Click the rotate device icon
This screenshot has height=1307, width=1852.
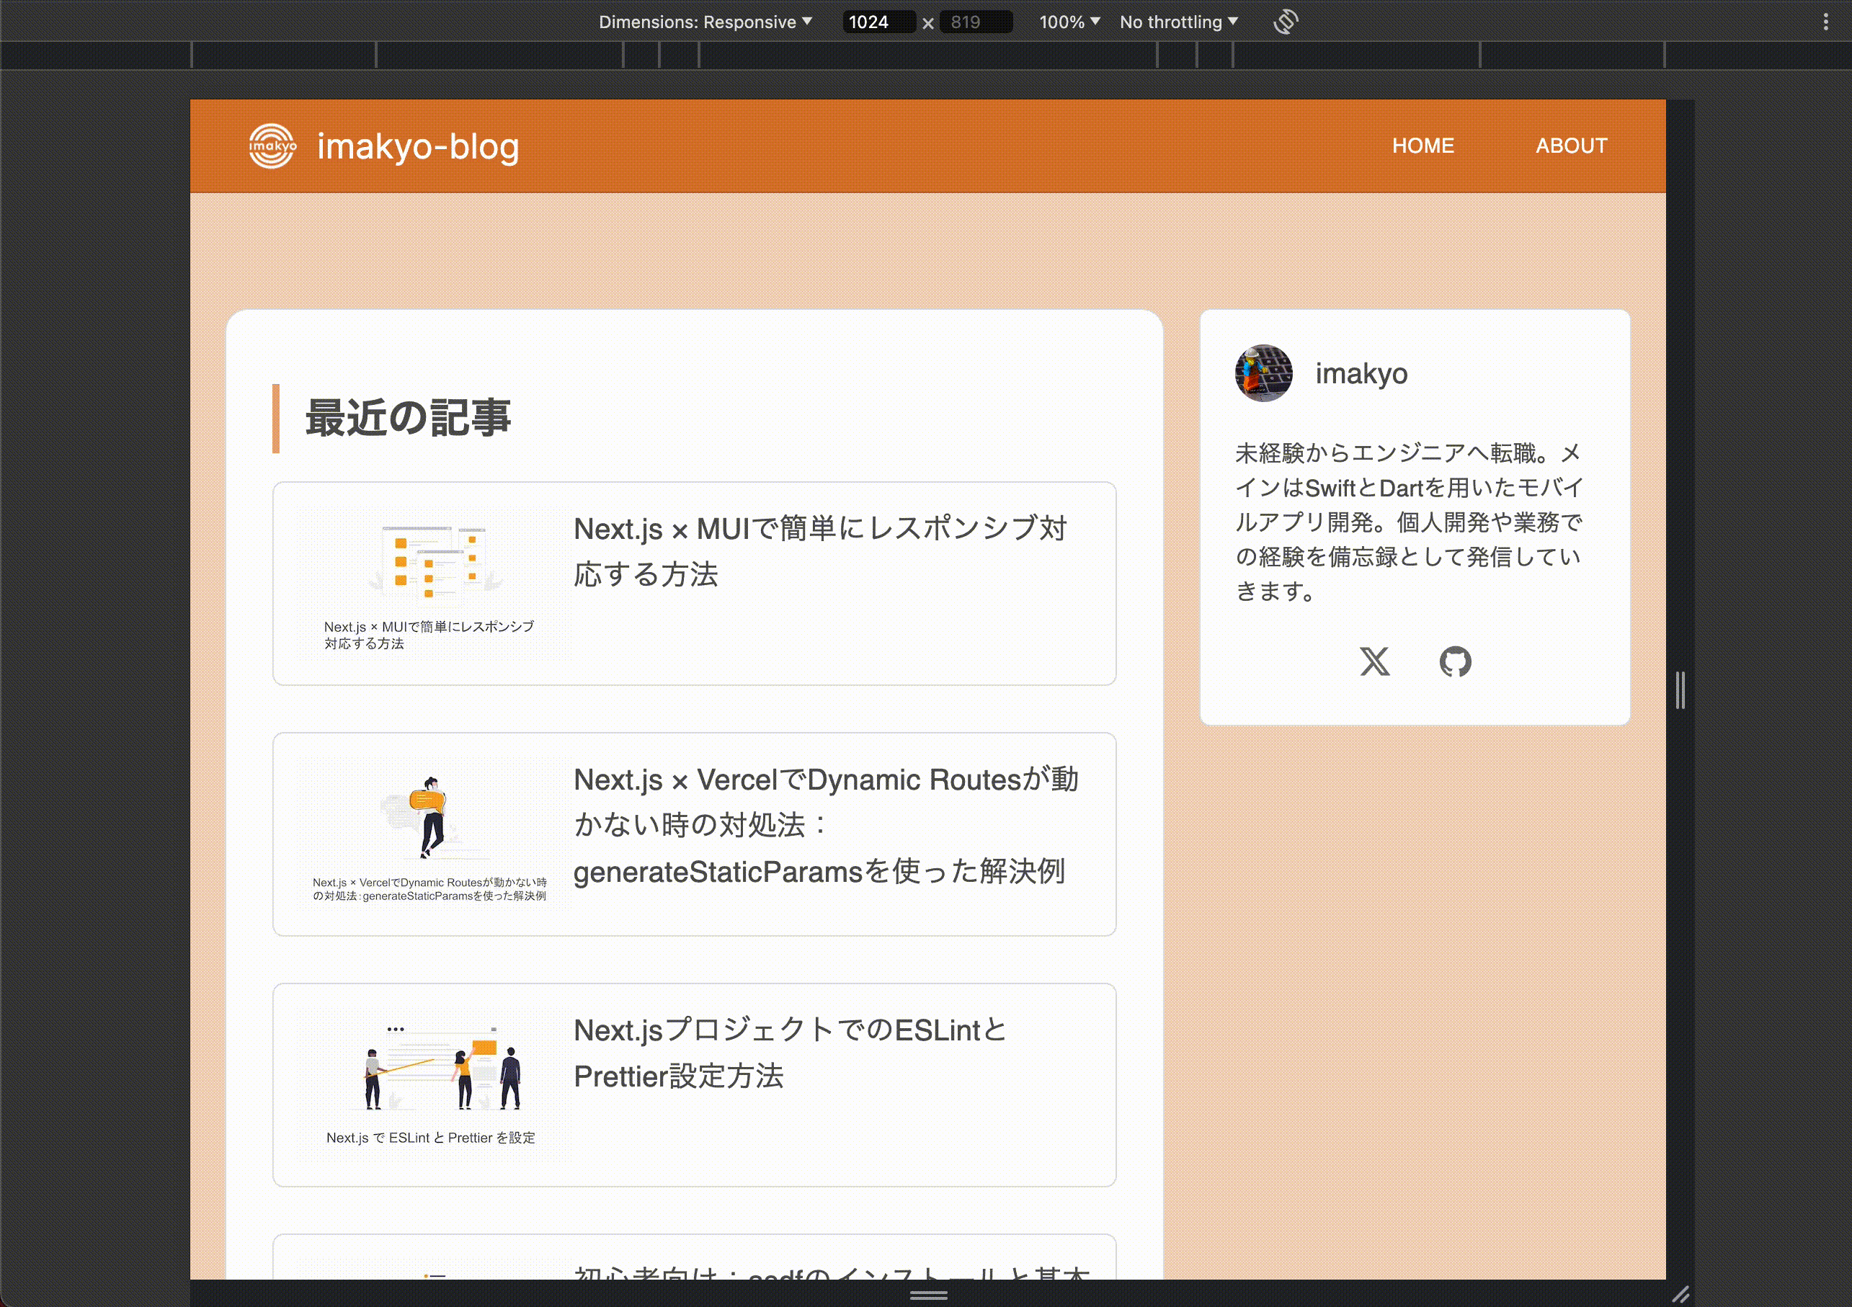[1285, 22]
